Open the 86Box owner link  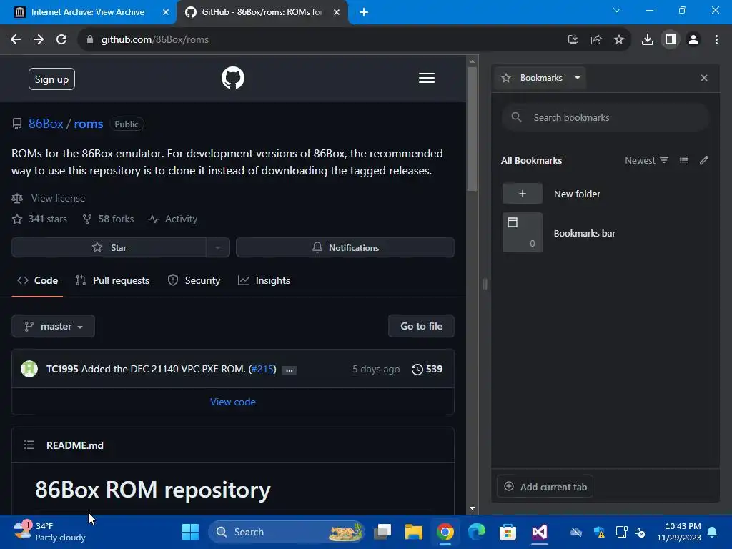click(x=46, y=124)
